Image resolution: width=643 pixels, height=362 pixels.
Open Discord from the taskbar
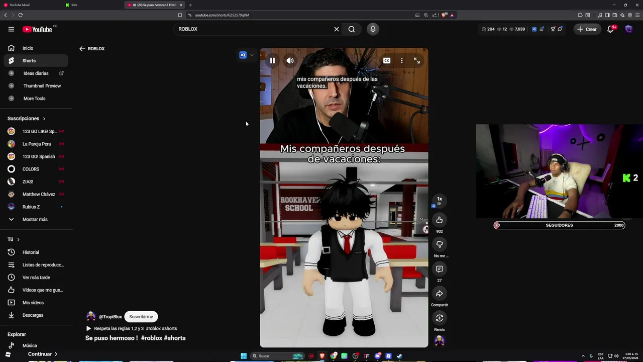point(378,356)
